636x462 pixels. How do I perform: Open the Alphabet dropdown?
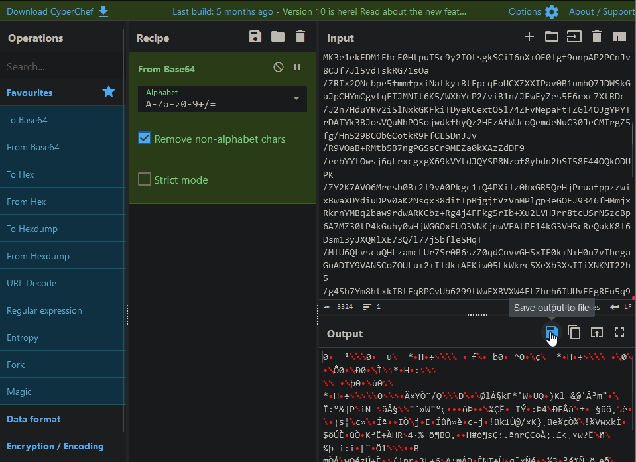222,99
